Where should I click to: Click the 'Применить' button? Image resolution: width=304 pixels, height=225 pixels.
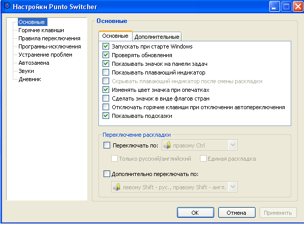coord(278,213)
